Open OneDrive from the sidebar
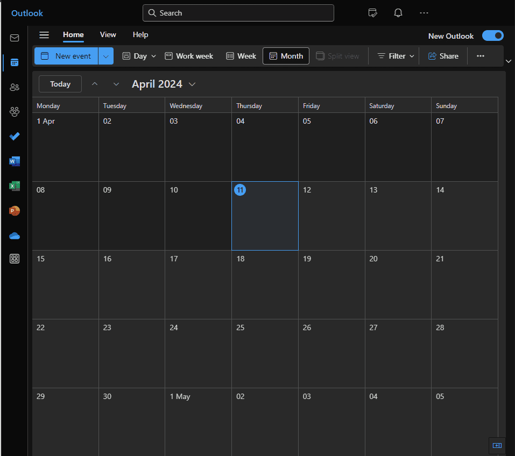 (x=15, y=236)
